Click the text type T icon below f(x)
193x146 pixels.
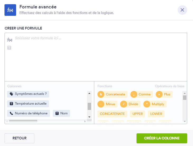click(x=9, y=48)
